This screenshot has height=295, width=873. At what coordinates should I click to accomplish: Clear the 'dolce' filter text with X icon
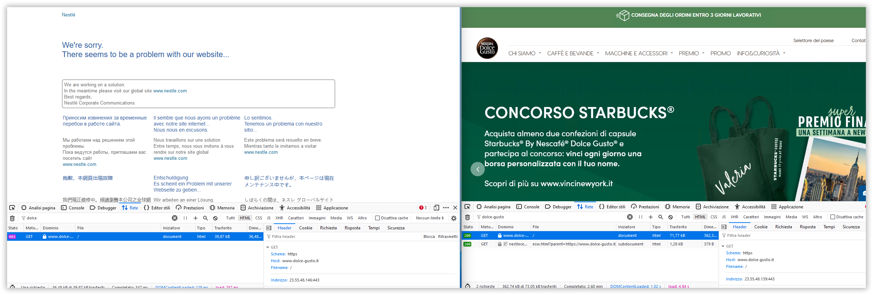tap(175, 218)
